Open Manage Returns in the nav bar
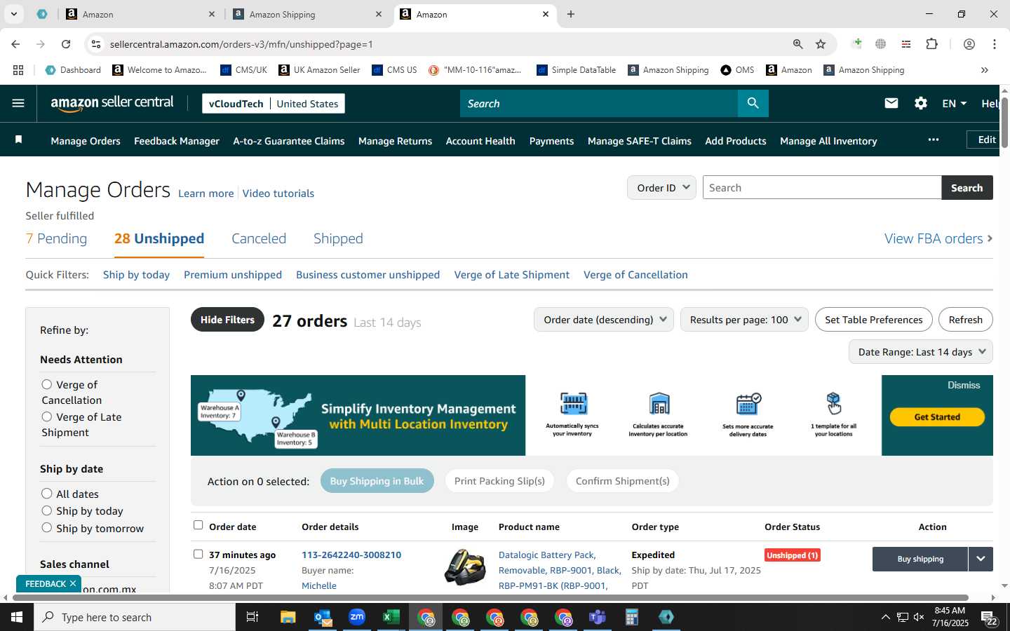Viewport: 1010px width, 631px height. [x=395, y=141]
